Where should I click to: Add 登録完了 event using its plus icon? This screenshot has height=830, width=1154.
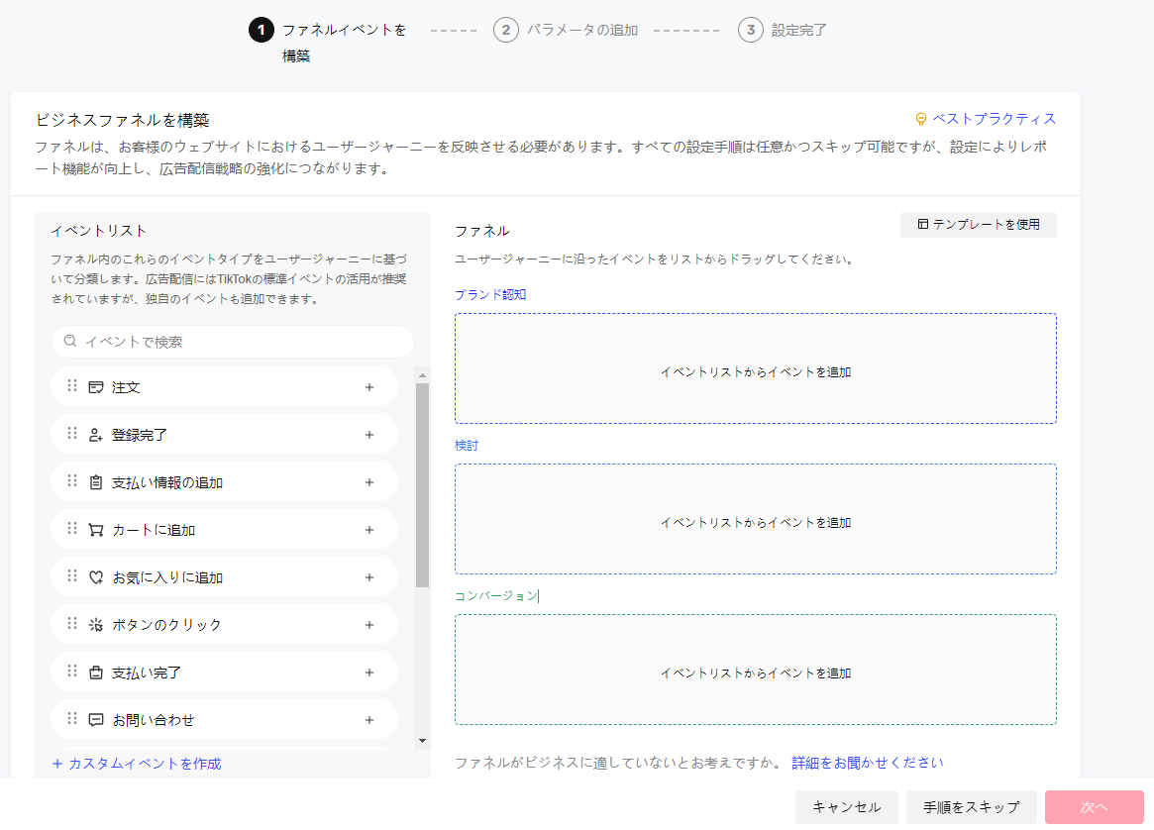(x=369, y=435)
